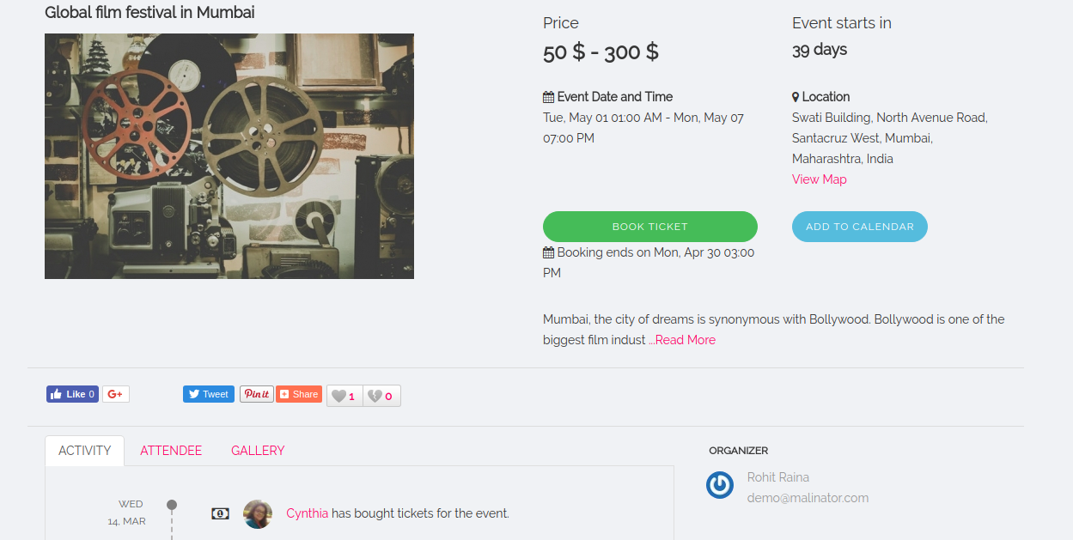Viewport: 1073px width, 540px height.
Task: Dislike the event with broken heart icon
Action: 381,396
